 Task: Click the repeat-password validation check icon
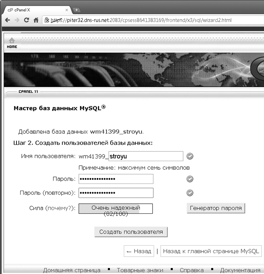tap(190, 193)
